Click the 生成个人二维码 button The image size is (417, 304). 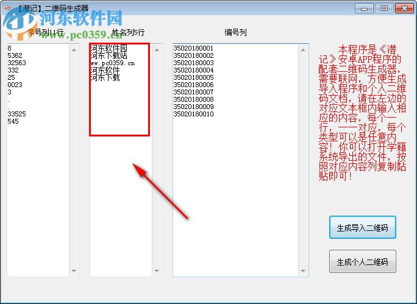[363, 261]
